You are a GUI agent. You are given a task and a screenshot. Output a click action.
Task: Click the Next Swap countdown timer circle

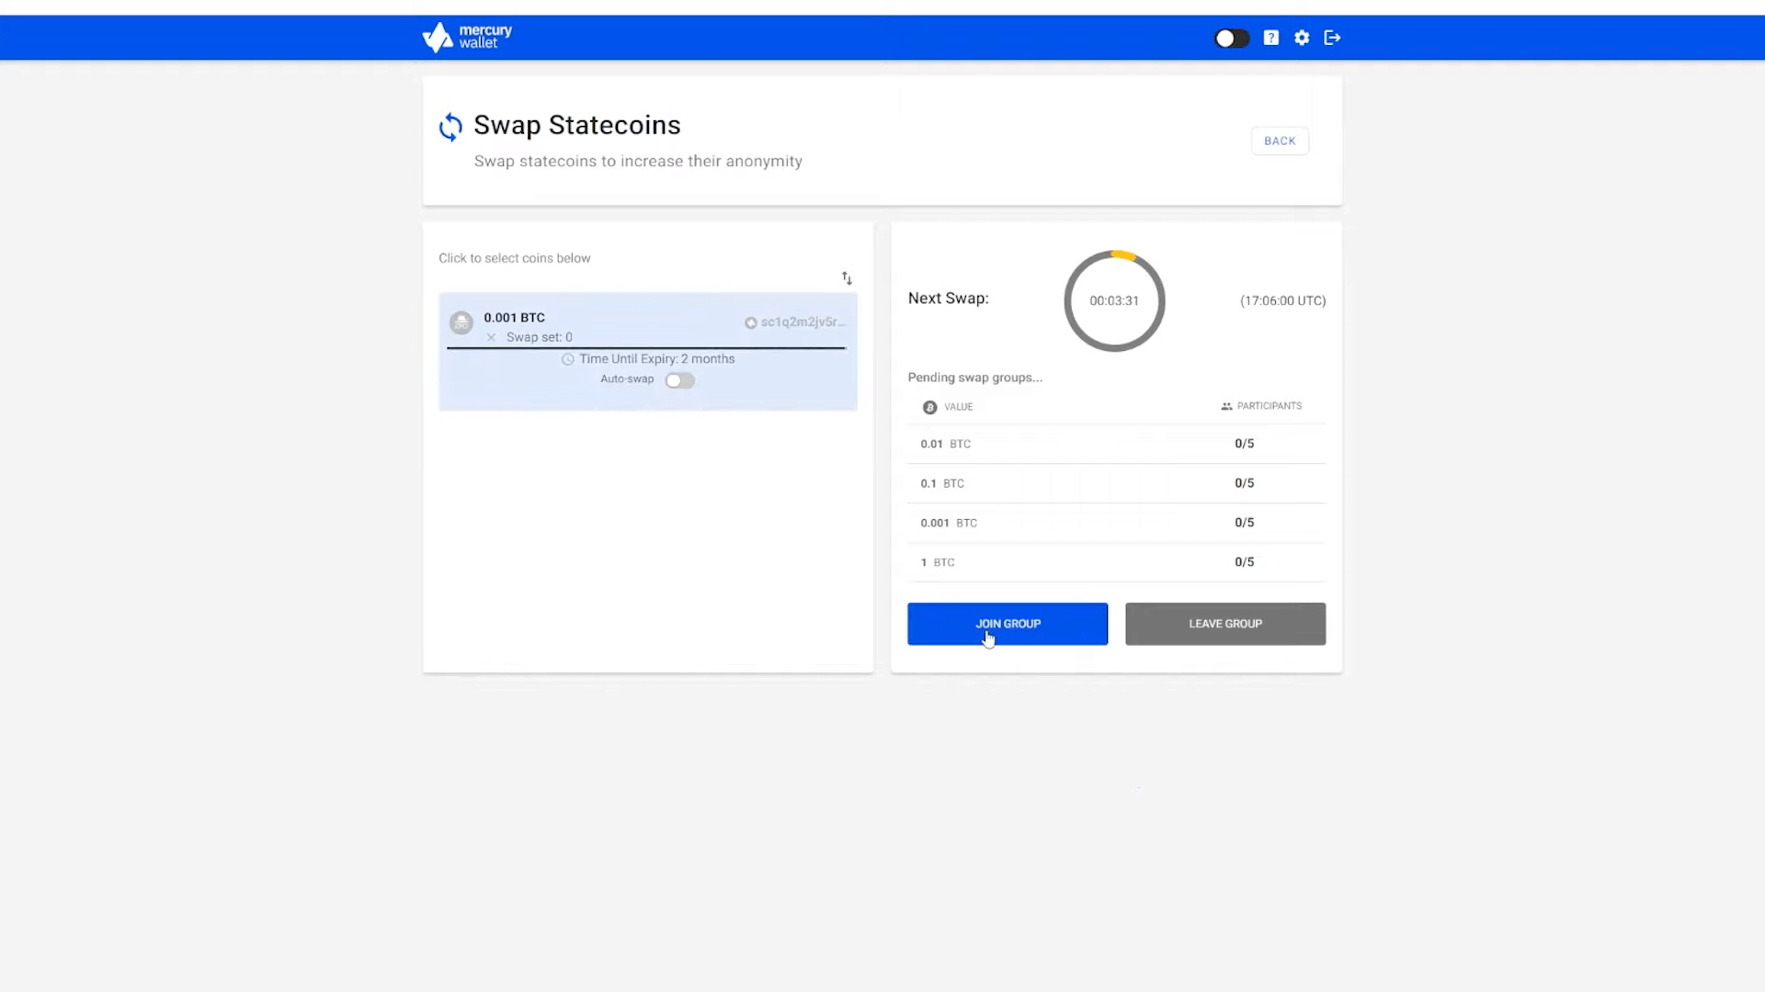1114,301
